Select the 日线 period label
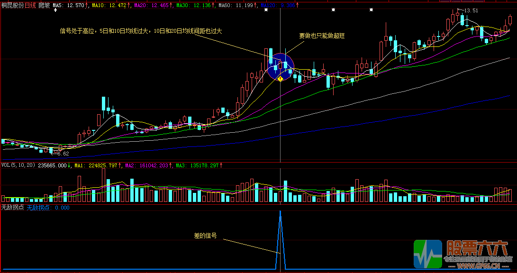 31,5
